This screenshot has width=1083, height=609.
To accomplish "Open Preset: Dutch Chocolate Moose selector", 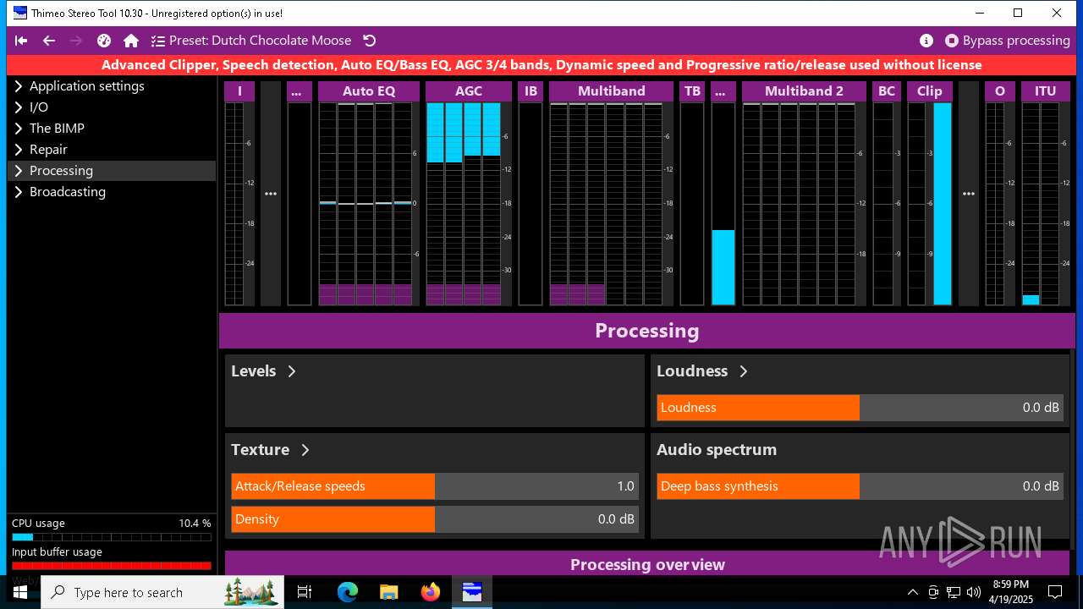I will [251, 41].
